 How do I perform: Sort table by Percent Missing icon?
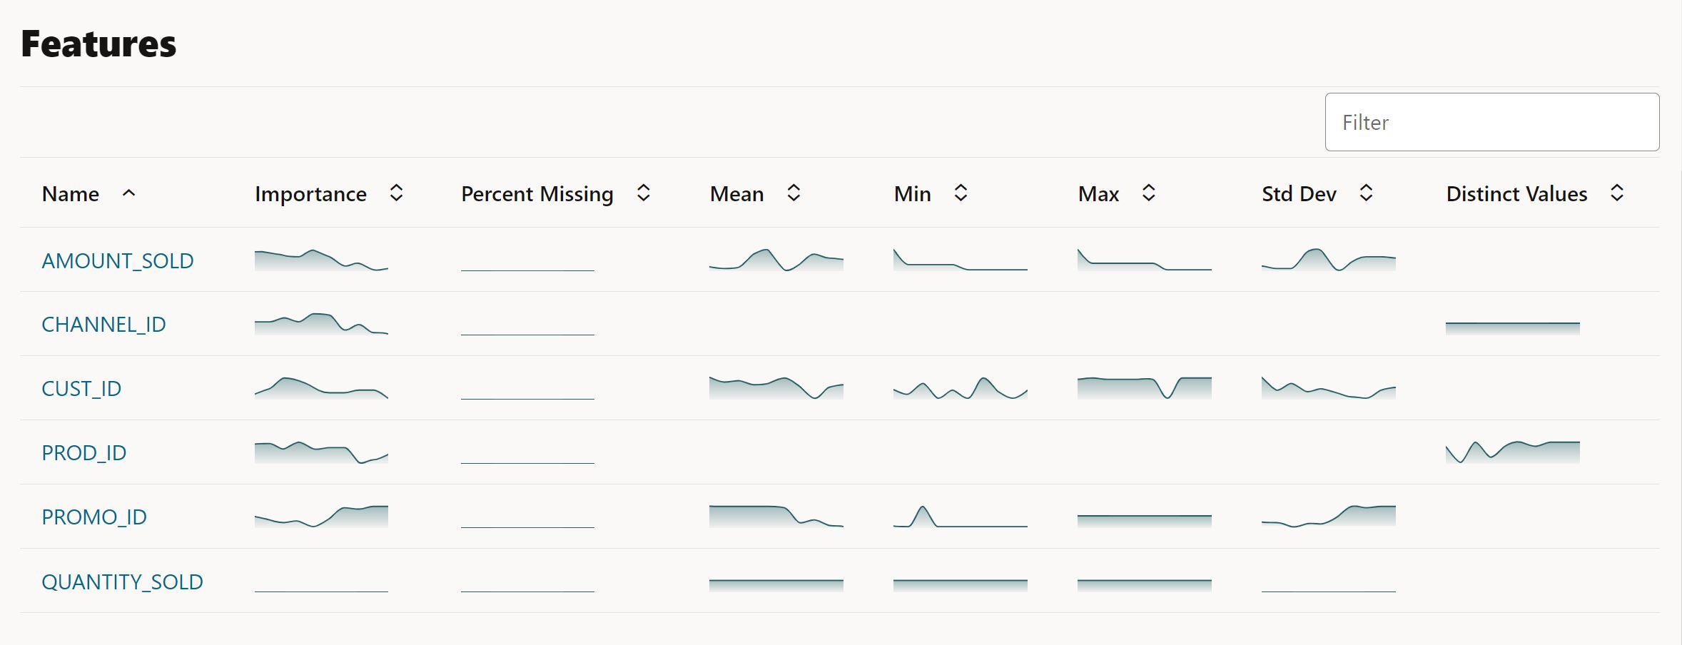coord(643,193)
